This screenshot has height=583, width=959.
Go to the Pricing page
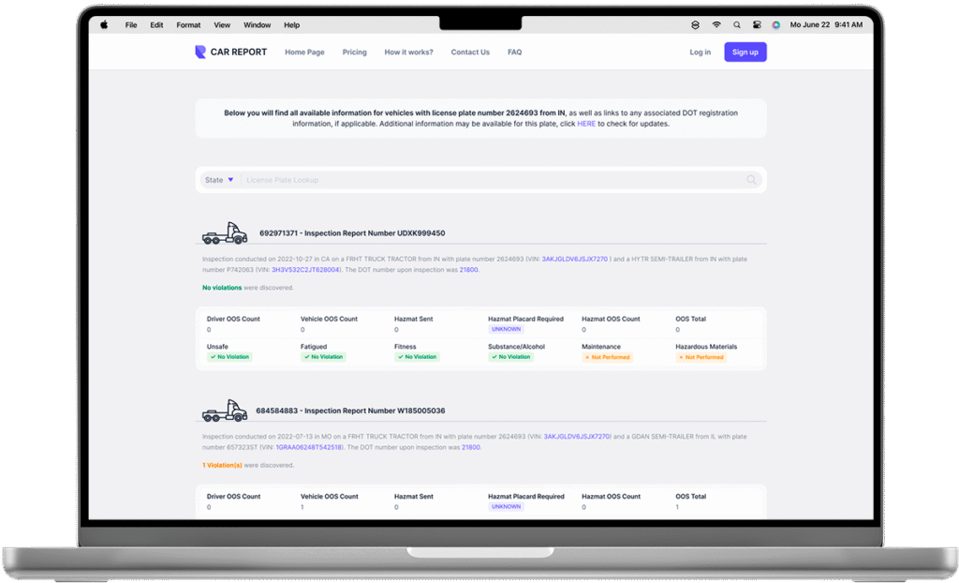pyautogui.click(x=354, y=52)
